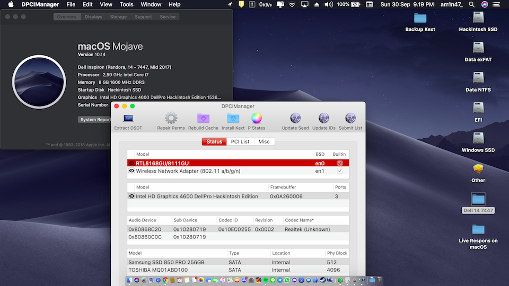The height and width of the screenshot is (286, 509).
Task: Open the Wi-Fi status menu
Action: click(x=292, y=4)
